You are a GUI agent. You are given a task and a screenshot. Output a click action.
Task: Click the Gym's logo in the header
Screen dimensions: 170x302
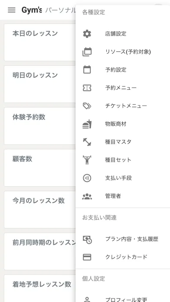point(32,10)
